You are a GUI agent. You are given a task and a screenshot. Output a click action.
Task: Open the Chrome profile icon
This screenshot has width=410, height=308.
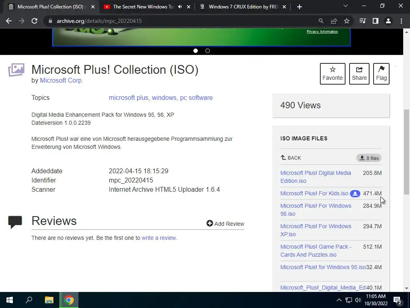click(x=388, y=21)
